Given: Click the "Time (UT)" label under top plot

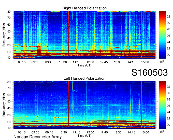Looking at the screenshot, I should click(84, 65).
